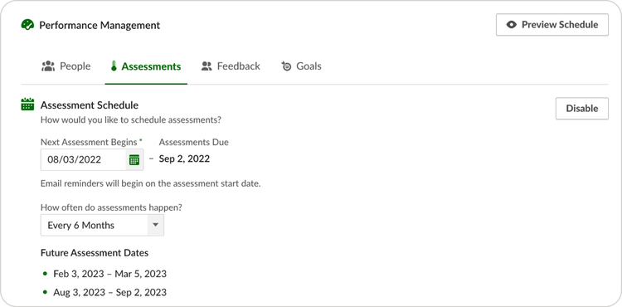This screenshot has height=307, width=622.
Task: Click the assessment frequency dropdown arrow
Action: tap(156, 226)
